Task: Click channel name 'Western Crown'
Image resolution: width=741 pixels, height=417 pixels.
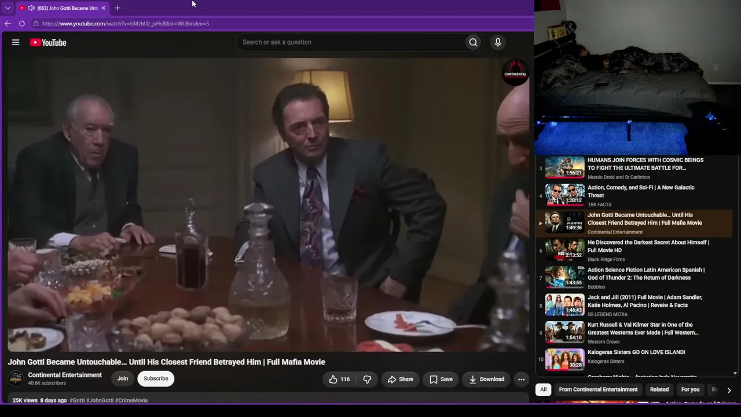Action: click(x=603, y=342)
